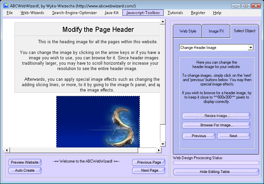Select the blue header image preview
Image resolution: width=264 pixels, height=184 pixels.
point(98,122)
